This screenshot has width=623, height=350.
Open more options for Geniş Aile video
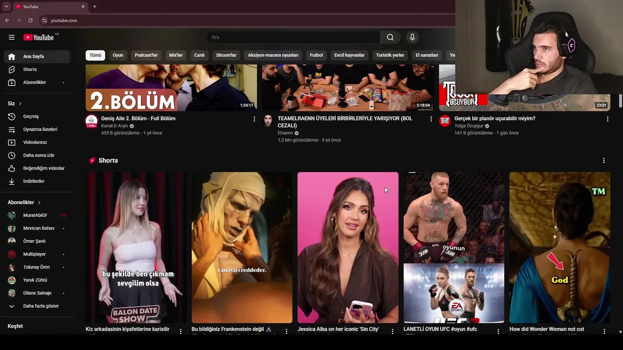(254, 119)
